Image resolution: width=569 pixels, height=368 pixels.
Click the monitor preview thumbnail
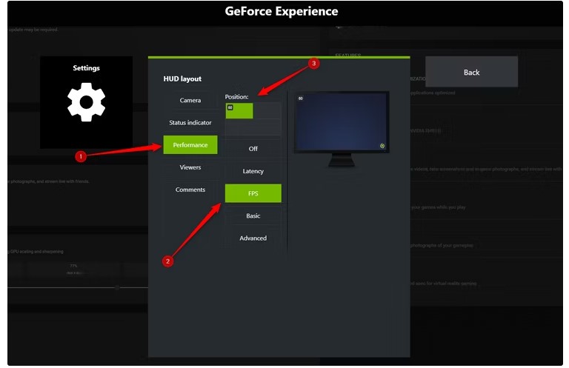pos(341,129)
